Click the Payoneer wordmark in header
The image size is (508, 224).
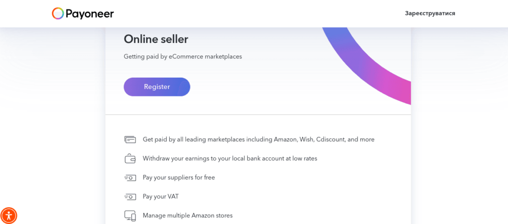[90, 13]
